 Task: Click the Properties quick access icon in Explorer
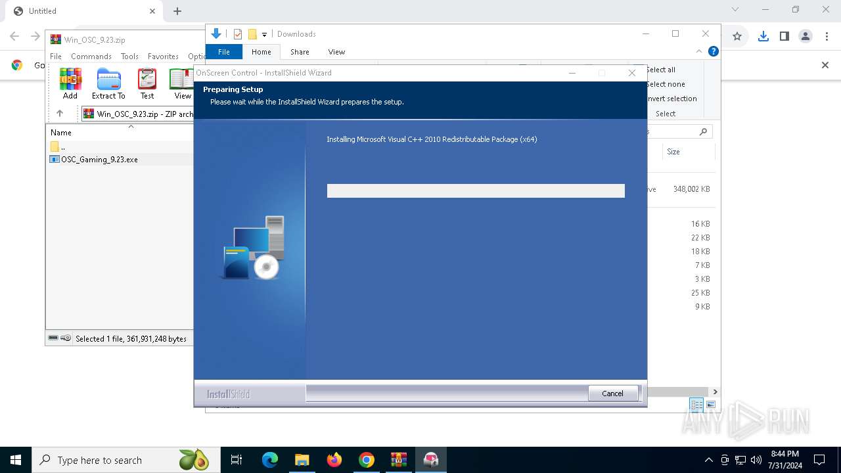[238, 34]
